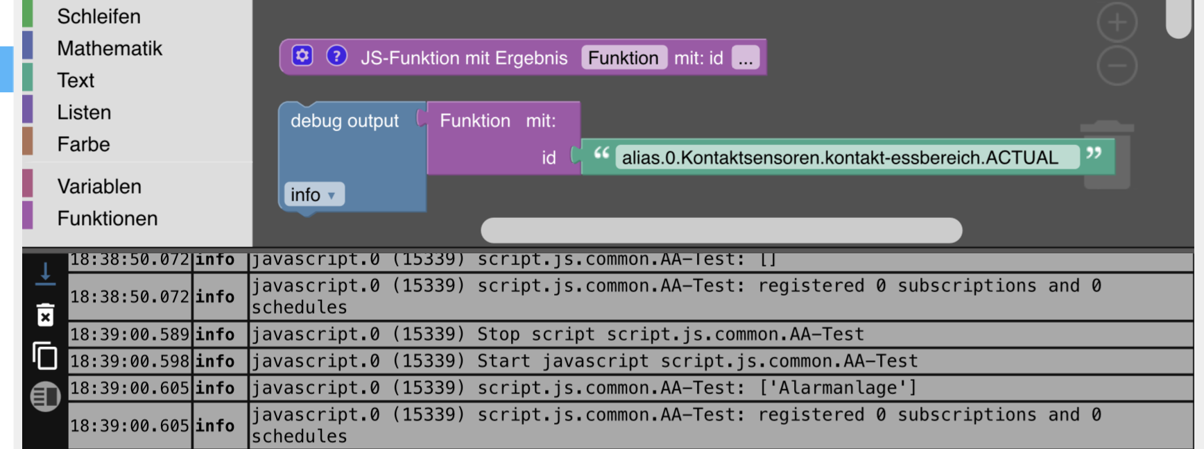The width and height of the screenshot is (1204, 449).
Task: Open the '...' code editor button
Action: (x=745, y=58)
